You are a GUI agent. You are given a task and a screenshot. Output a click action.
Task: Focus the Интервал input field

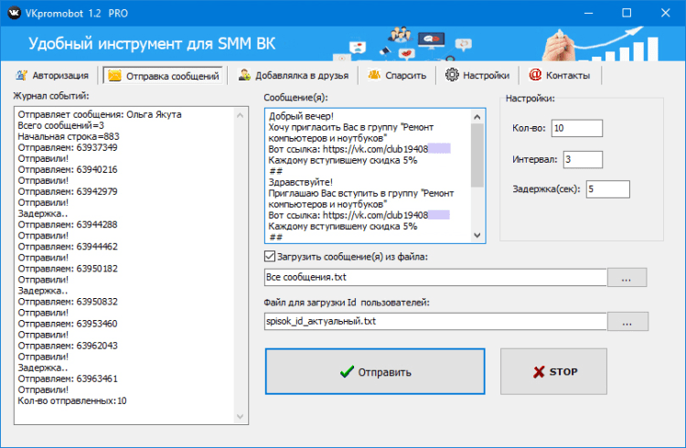pos(583,159)
